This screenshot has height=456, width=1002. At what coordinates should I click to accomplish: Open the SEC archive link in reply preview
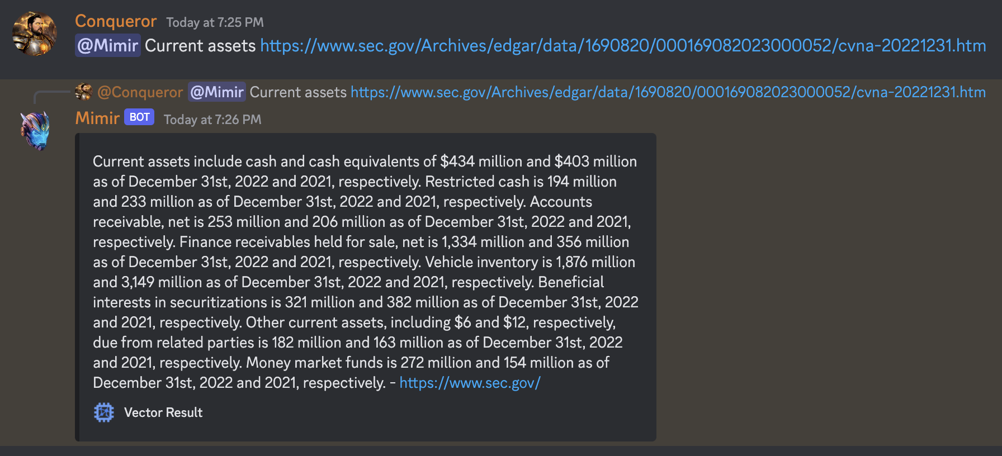668,92
